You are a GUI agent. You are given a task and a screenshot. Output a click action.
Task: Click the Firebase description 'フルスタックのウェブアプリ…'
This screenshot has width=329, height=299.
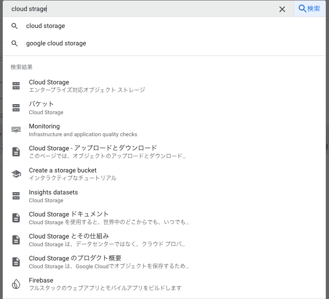(x=105, y=288)
